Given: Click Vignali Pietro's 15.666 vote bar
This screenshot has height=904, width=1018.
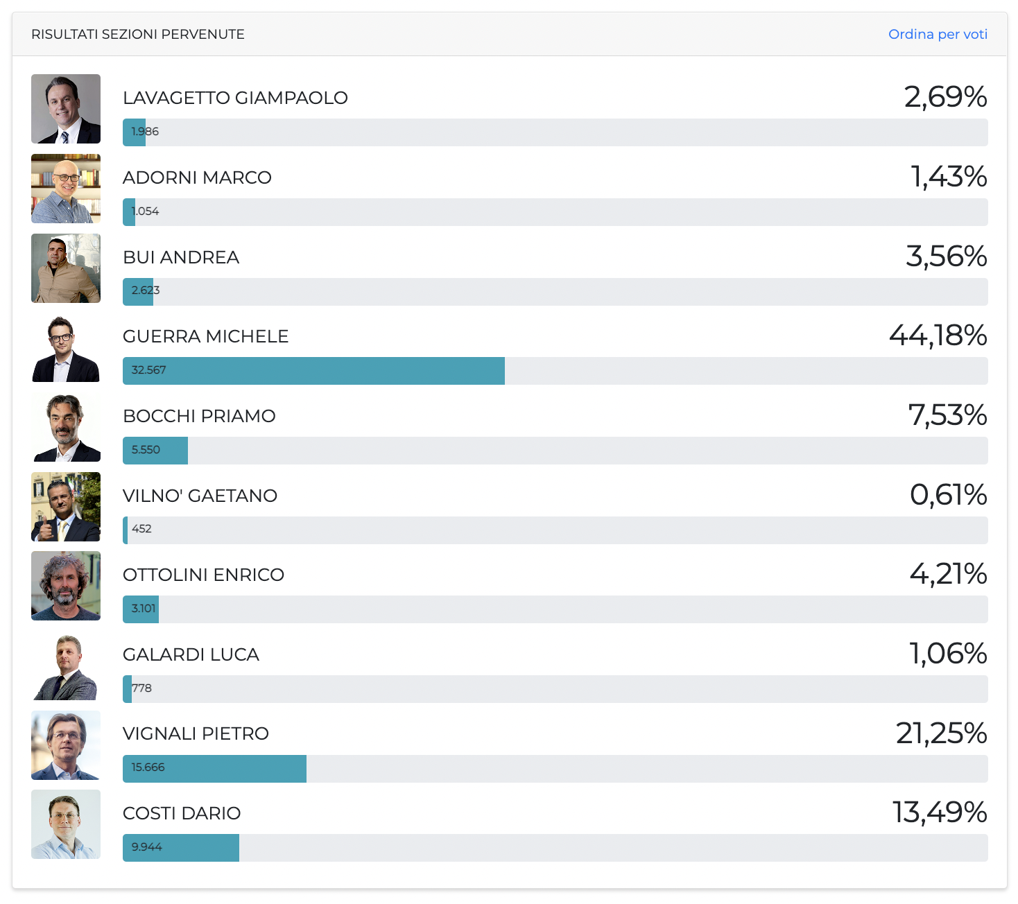Looking at the screenshot, I should tap(214, 769).
